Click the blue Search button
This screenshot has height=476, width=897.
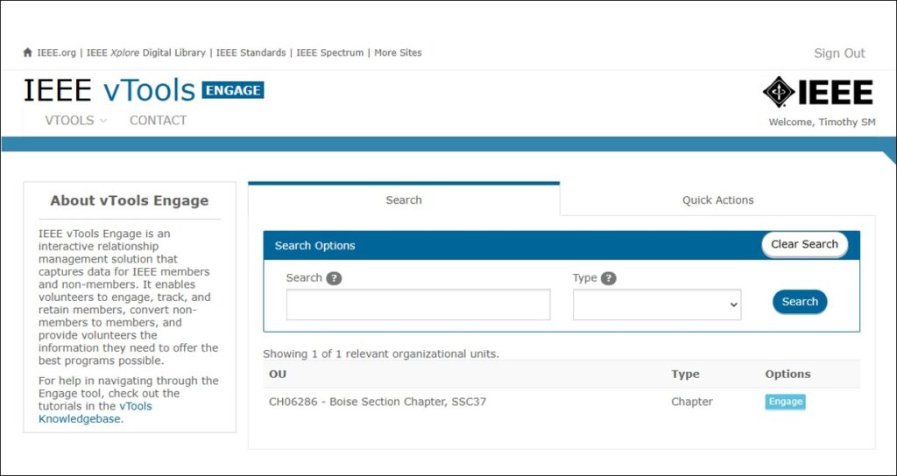(800, 302)
